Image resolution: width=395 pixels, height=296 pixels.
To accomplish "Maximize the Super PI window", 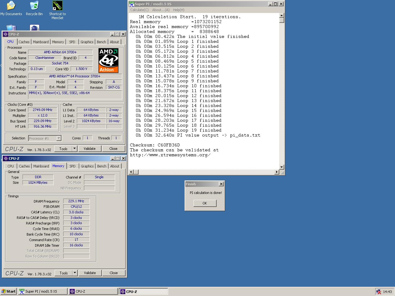I will coord(276,4).
